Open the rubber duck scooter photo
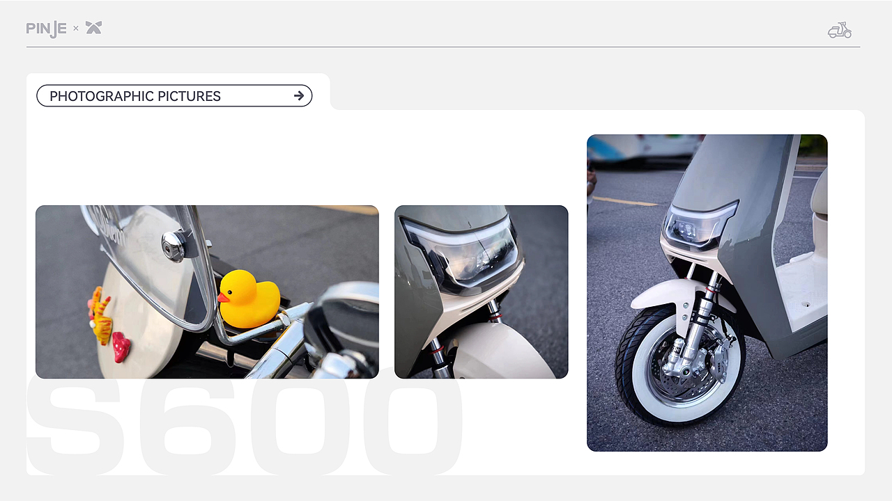The image size is (892, 501). [x=207, y=292]
